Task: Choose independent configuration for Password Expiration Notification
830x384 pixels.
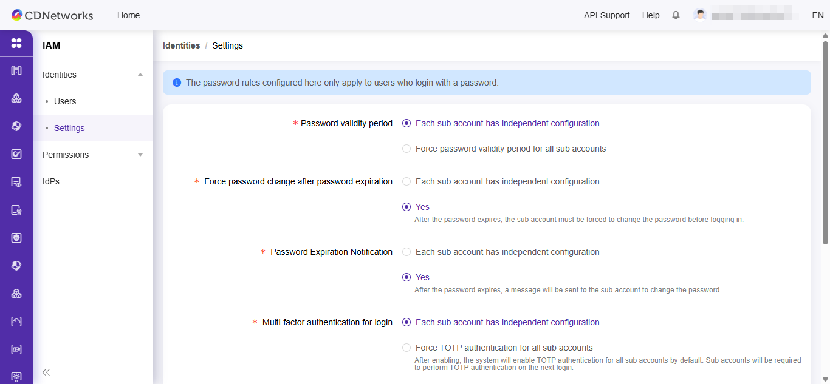Action: [x=406, y=252]
